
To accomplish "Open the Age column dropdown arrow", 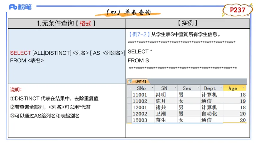I will [244, 87].
